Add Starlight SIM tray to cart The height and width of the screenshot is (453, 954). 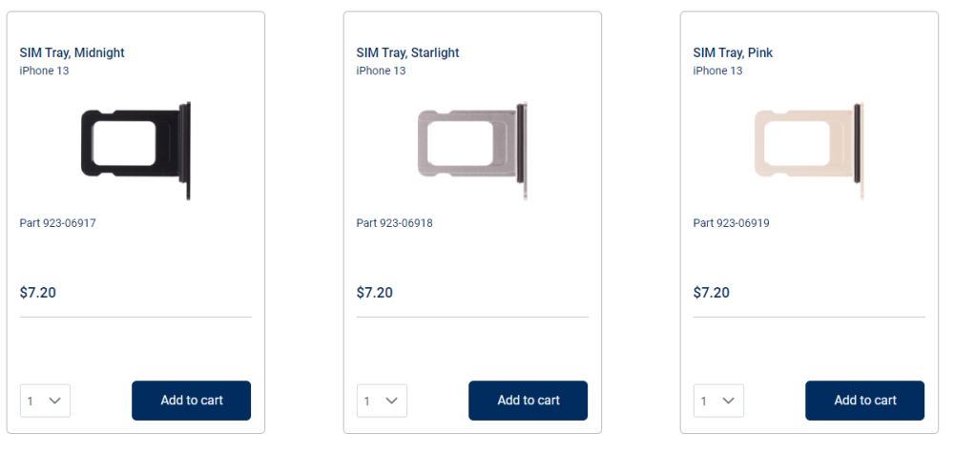pyautogui.click(x=529, y=401)
